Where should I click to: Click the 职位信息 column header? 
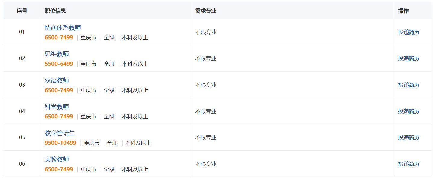pyautogui.click(x=55, y=11)
